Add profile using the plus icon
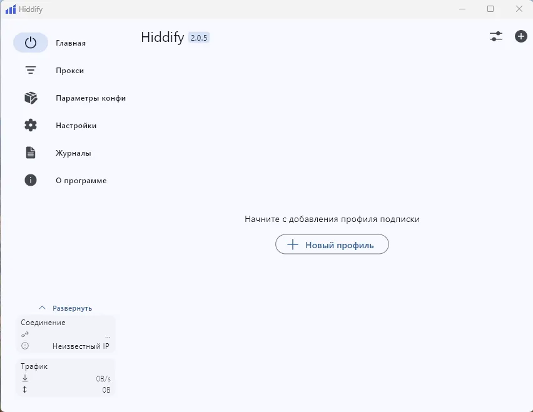The image size is (533, 412). pyautogui.click(x=520, y=36)
